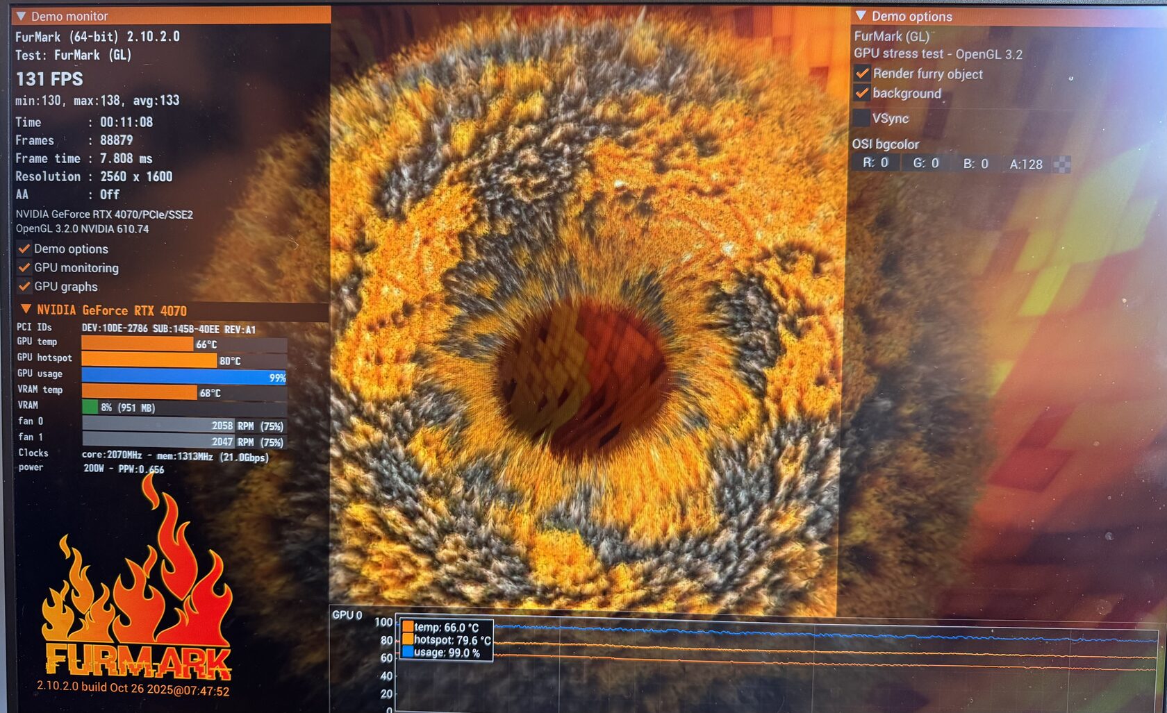Click the FurMark flame logo
Viewport: 1167px width, 713px height.
137,576
